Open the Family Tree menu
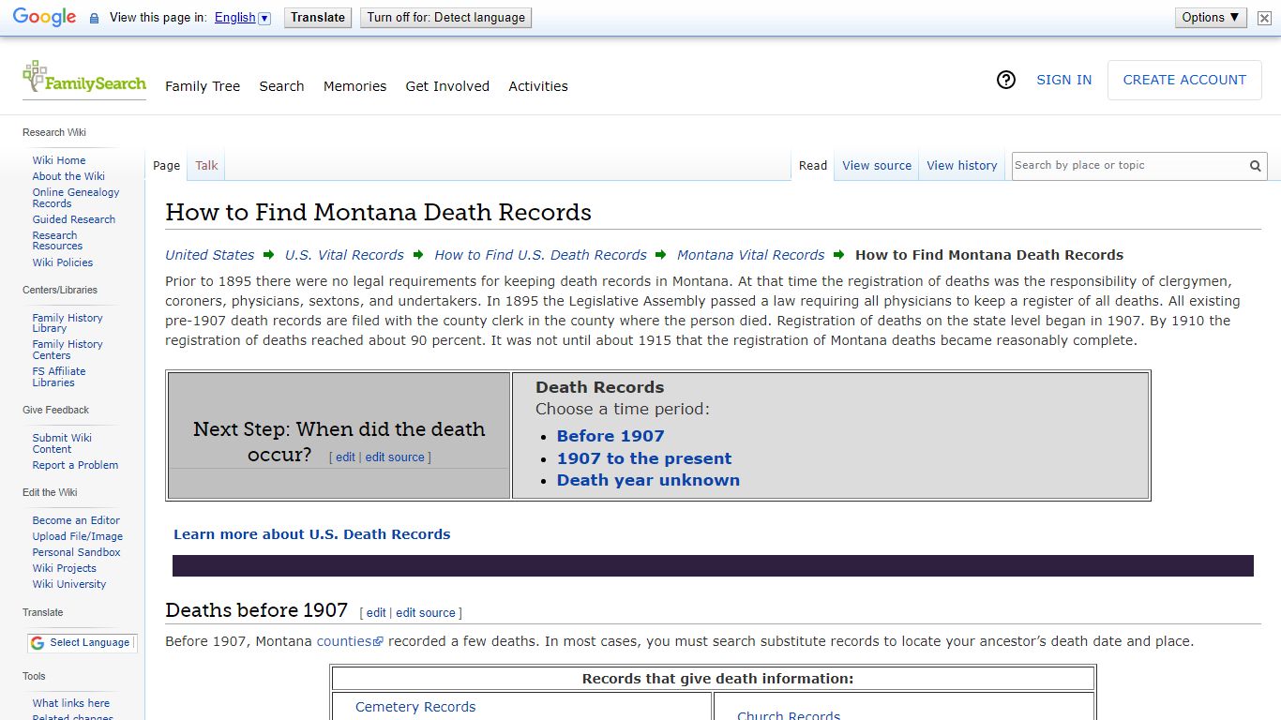The width and height of the screenshot is (1281, 720). coord(203,86)
